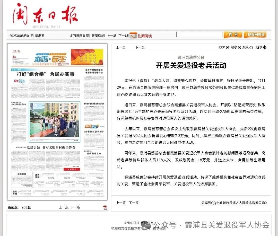Go to 下一期 next issue
Image resolution: width=278 pixels, height=236 pixels.
(123, 36)
